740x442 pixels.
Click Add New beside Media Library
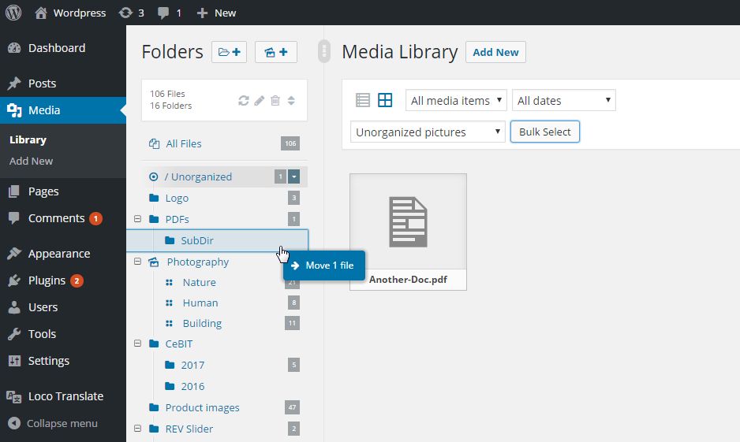[x=495, y=52]
